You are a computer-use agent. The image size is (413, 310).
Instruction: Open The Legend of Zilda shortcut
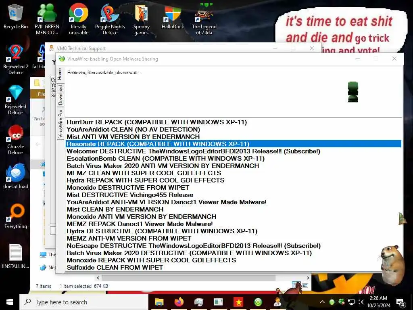[x=204, y=19]
